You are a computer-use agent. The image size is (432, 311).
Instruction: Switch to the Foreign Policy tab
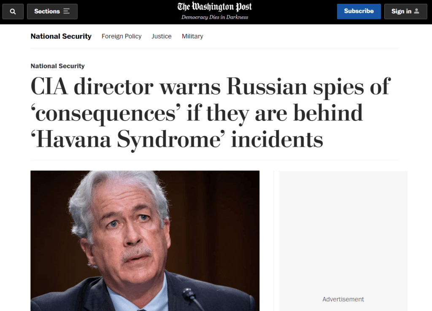click(121, 36)
